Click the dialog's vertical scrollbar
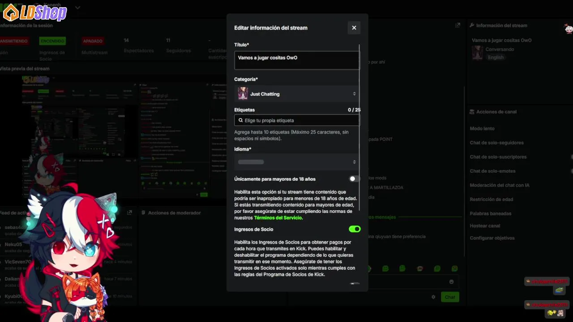The width and height of the screenshot is (573, 322). (359, 127)
